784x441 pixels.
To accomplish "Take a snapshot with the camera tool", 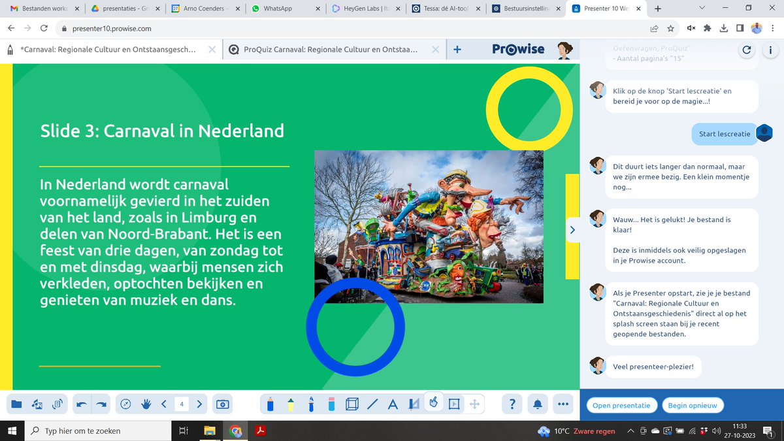I will tap(222, 404).
